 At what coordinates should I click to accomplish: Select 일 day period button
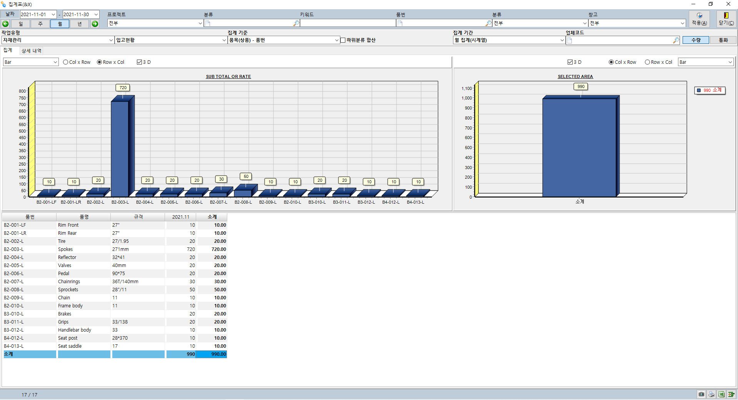[21, 24]
